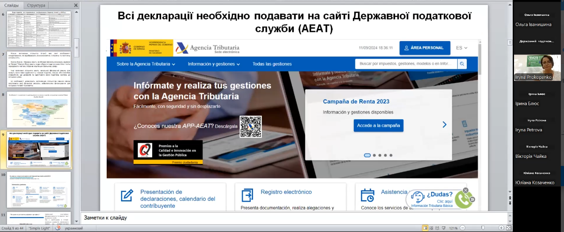This screenshot has width=564, height=232.
Task: Open the ÁREA PERSONAL button
Action: pyautogui.click(x=424, y=48)
